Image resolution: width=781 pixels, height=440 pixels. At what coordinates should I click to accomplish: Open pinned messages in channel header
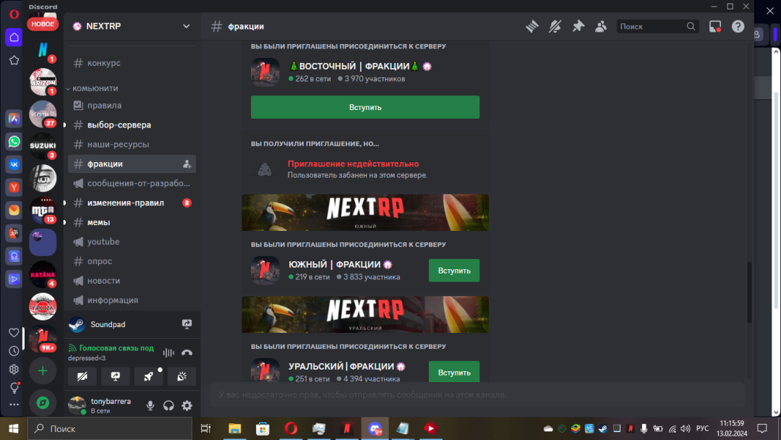pyautogui.click(x=578, y=26)
